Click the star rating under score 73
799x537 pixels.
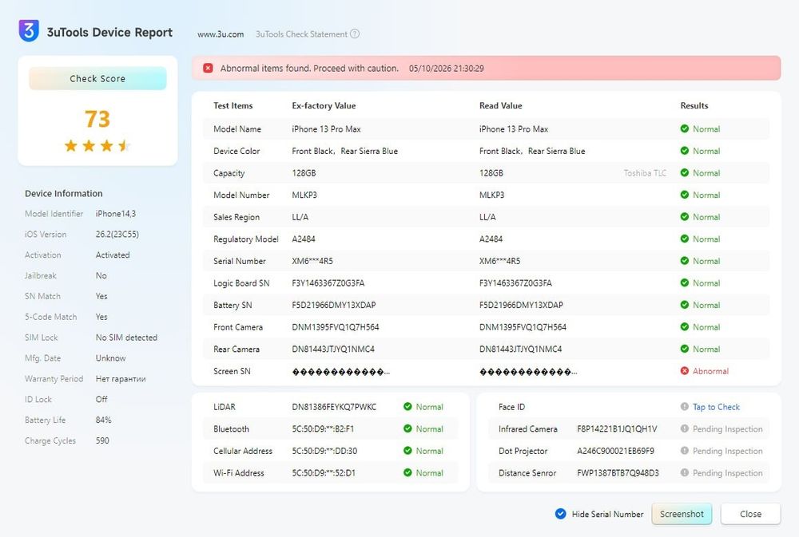click(97, 146)
